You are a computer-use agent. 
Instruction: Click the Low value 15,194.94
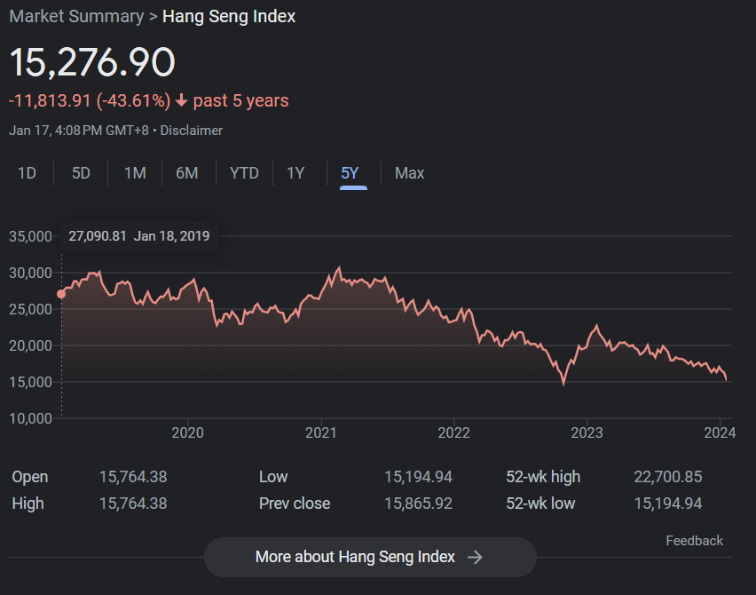point(418,477)
